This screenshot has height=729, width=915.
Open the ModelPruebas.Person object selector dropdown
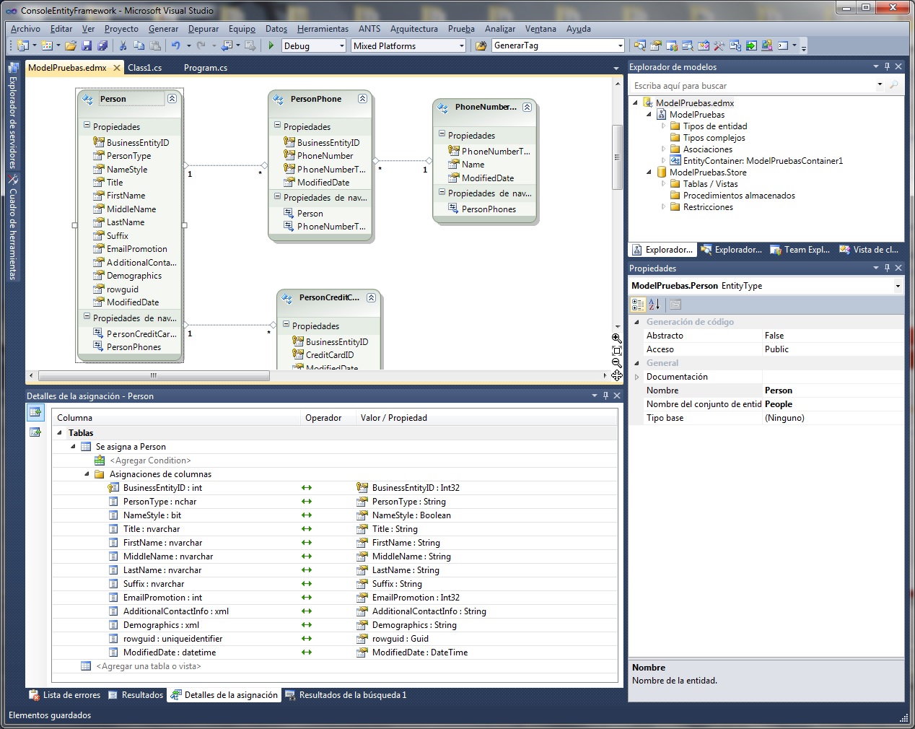click(898, 286)
